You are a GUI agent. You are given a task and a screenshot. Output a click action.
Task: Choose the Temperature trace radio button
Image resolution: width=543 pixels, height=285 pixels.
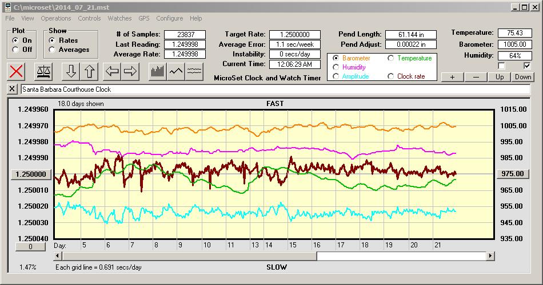[x=391, y=58]
